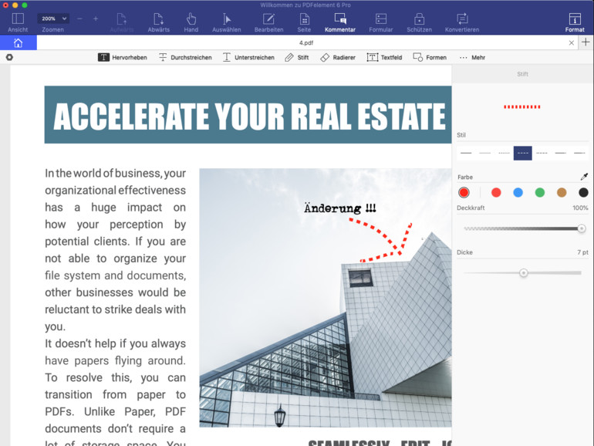The height and width of the screenshot is (446, 594).
Task: Select the Hand tool
Action: [x=191, y=22]
